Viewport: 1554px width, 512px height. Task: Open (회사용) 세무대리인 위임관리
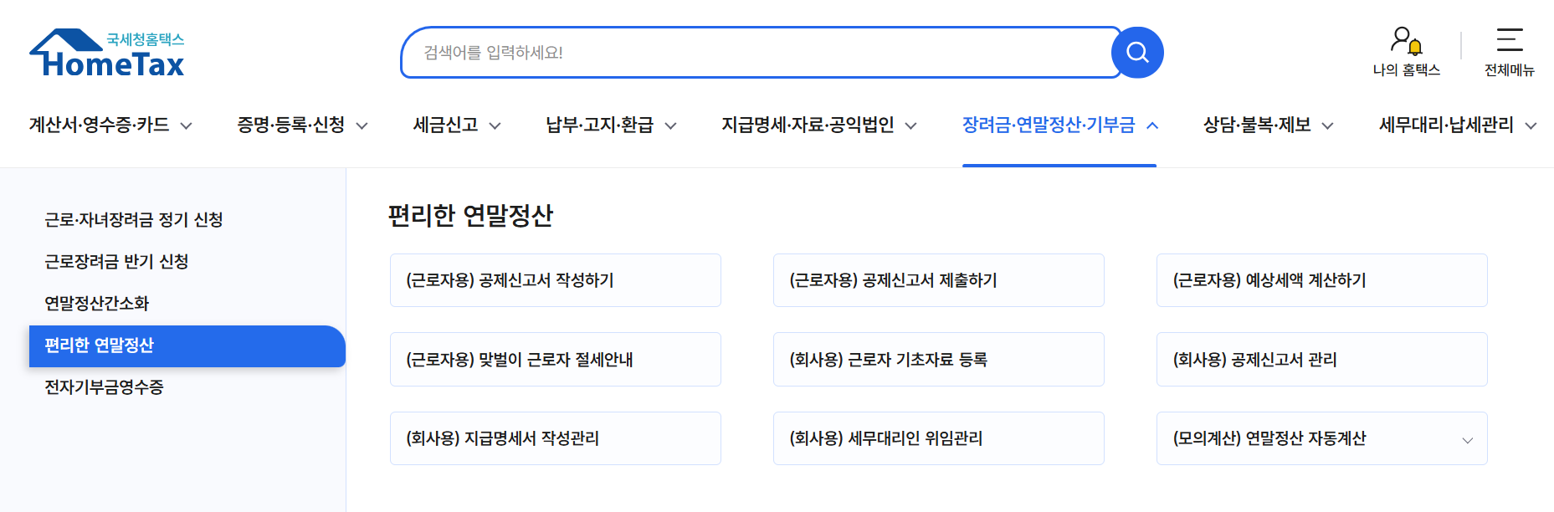(x=939, y=438)
